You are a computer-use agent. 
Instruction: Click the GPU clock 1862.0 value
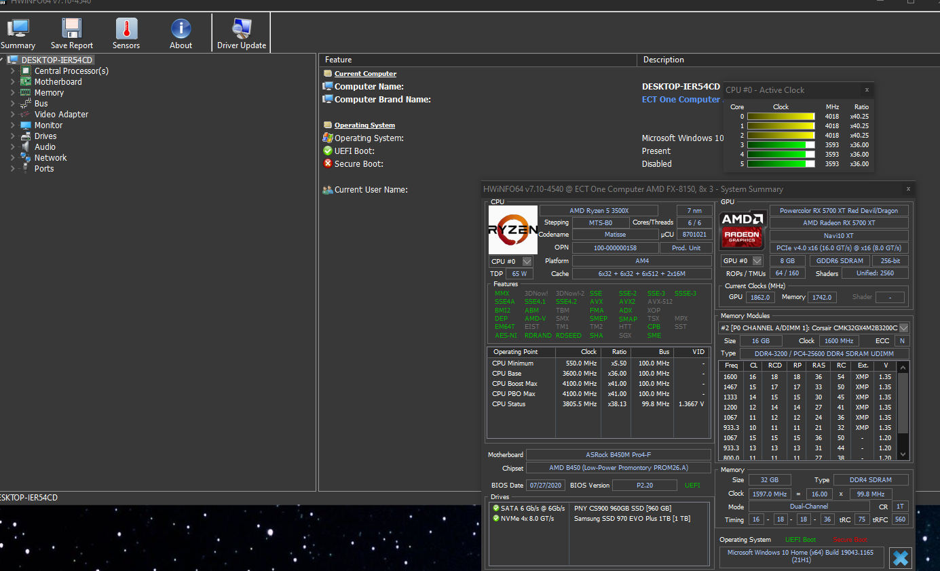(x=760, y=297)
